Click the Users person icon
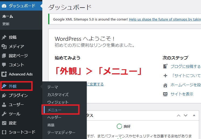Viewport: 201px width, 139px height. click(4, 105)
